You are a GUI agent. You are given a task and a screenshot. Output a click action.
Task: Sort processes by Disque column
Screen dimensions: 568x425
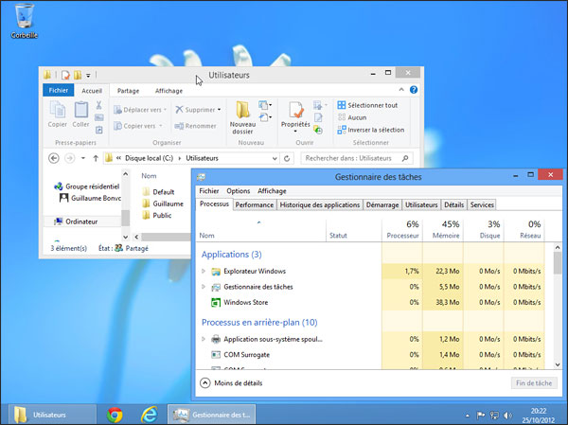[x=484, y=230]
